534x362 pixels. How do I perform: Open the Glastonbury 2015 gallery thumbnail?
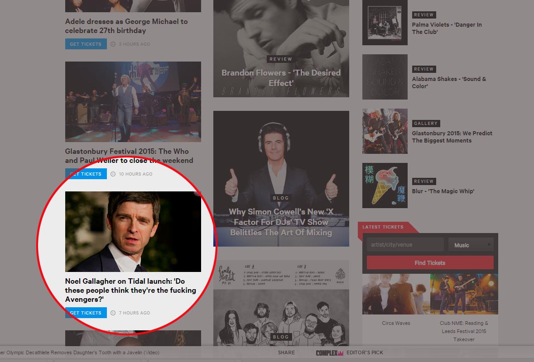point(385,131)
